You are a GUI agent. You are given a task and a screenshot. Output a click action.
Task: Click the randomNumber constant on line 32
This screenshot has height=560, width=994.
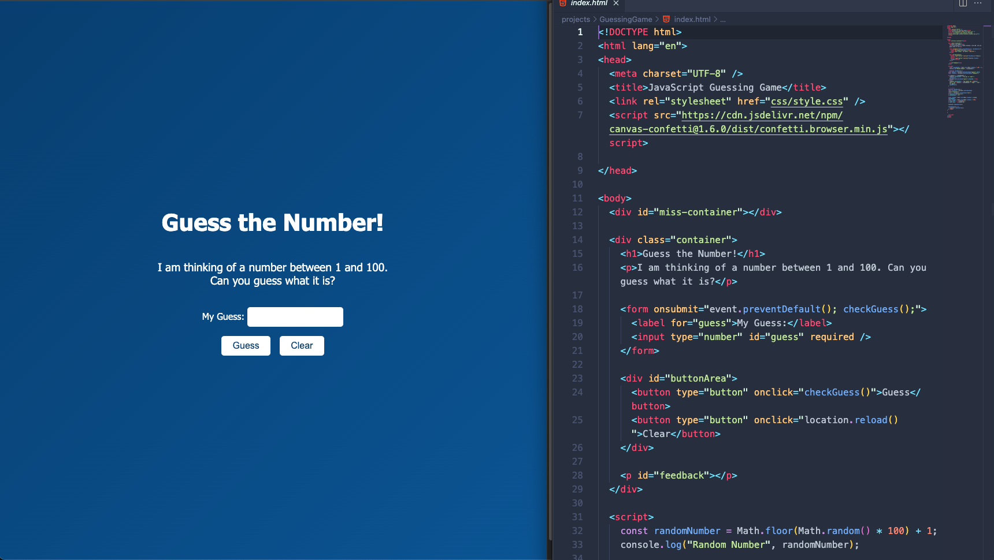point(687,531)
